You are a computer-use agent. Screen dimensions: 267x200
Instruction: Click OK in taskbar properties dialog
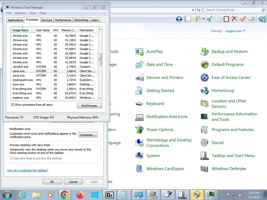coord(52,182)
